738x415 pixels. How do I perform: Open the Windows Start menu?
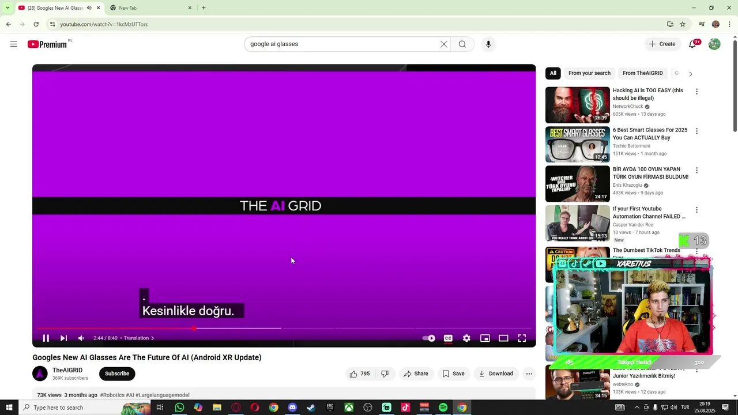click(9, 408)
